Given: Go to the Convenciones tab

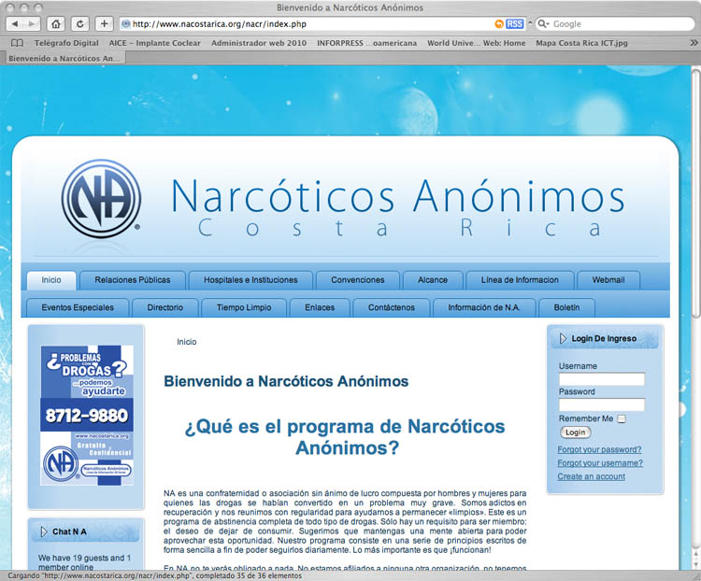Looking at the screenshot, I should point(358,280).
